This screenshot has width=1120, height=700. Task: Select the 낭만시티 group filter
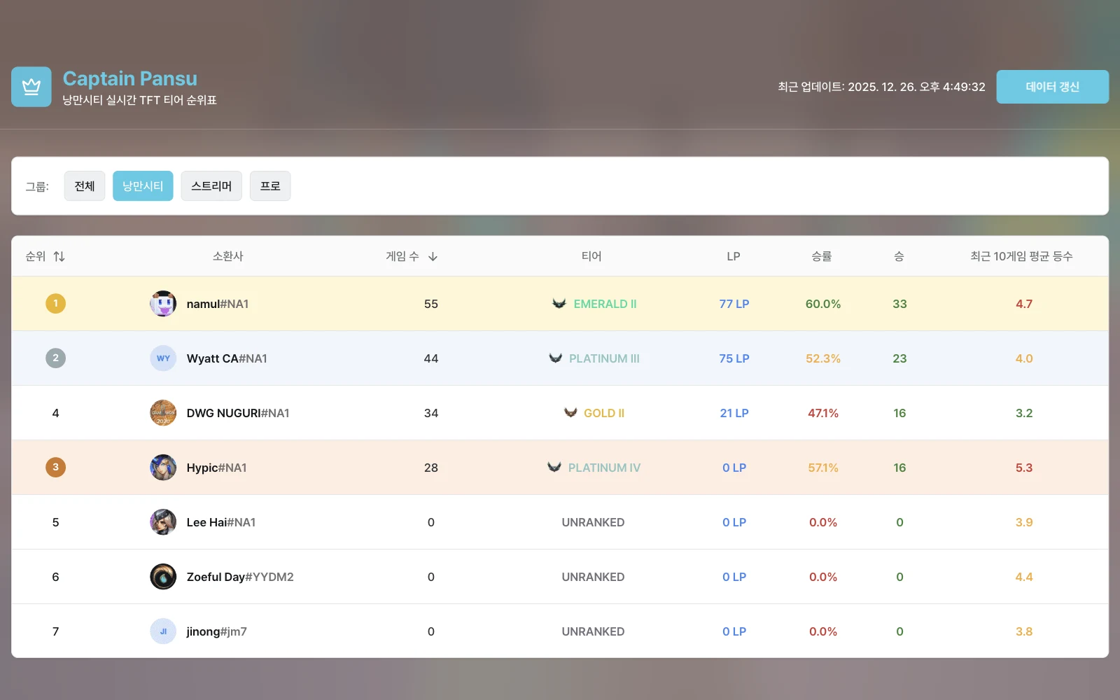(x=143, y=186)
